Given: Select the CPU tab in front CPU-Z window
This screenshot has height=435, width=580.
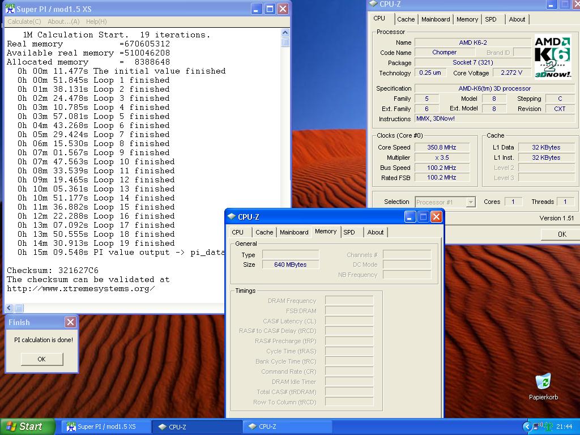Looking at the screenshot, I should pos(237,232).
